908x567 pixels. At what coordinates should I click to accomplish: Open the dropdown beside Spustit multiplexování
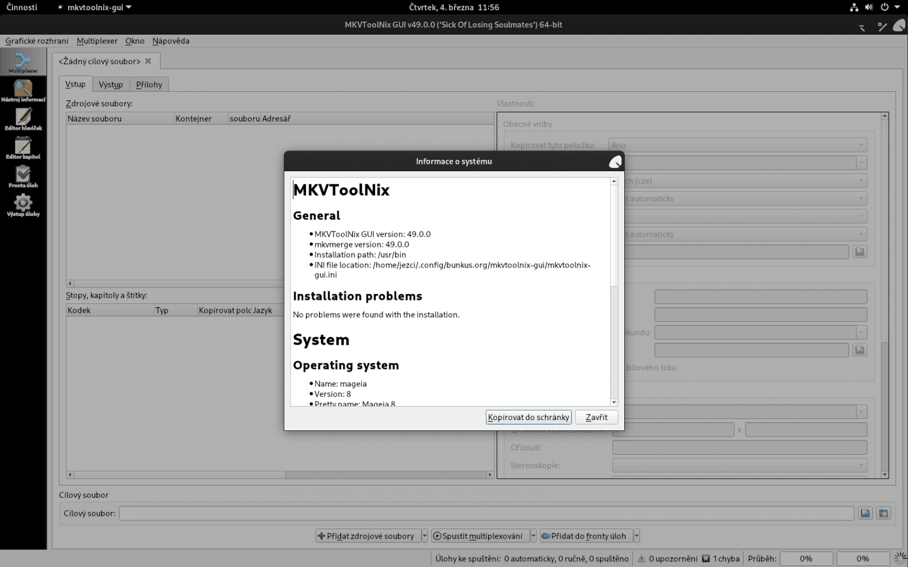point(532,536)
